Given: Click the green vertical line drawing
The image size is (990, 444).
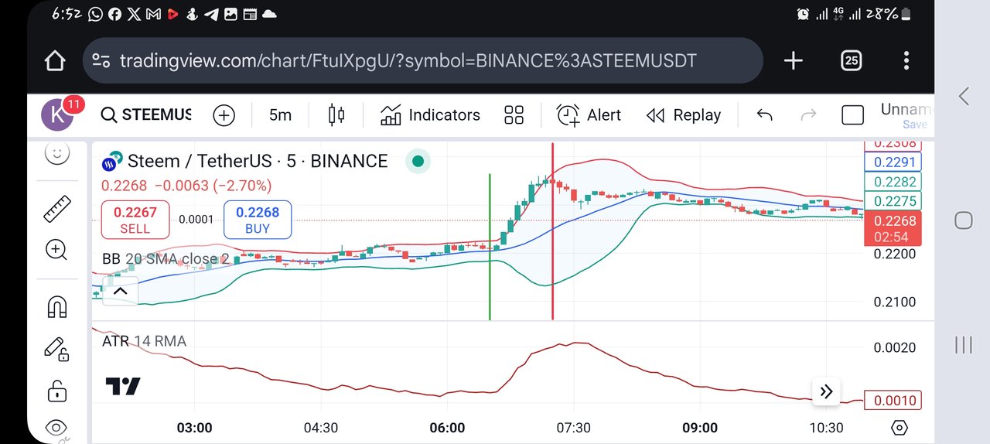Looking at the screenshot, I should (x=490, y=247).
